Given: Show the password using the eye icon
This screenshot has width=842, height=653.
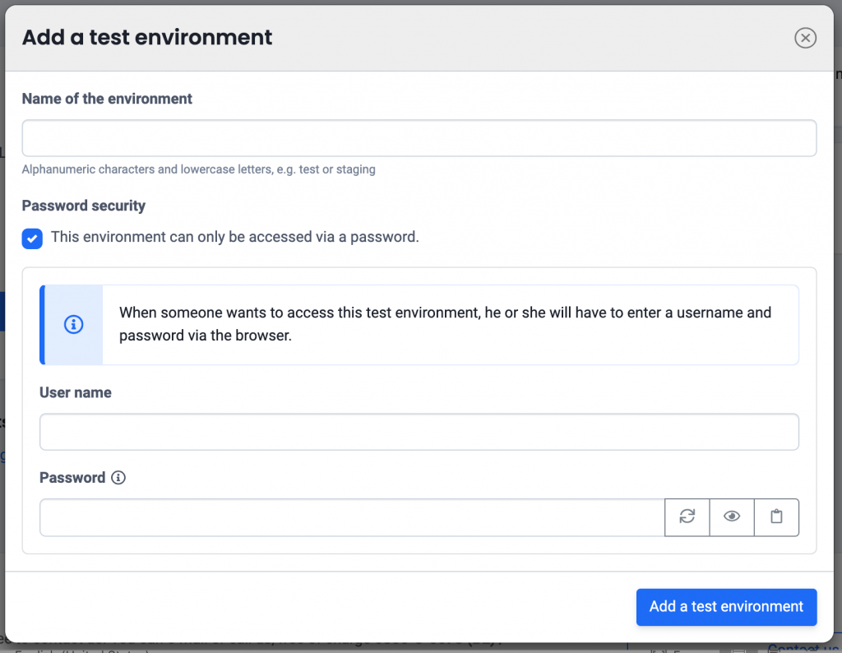Looking at the screenshot, I should click(732, 516).
